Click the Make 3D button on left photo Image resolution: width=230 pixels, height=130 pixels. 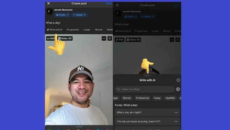click(x=65, y=39)
